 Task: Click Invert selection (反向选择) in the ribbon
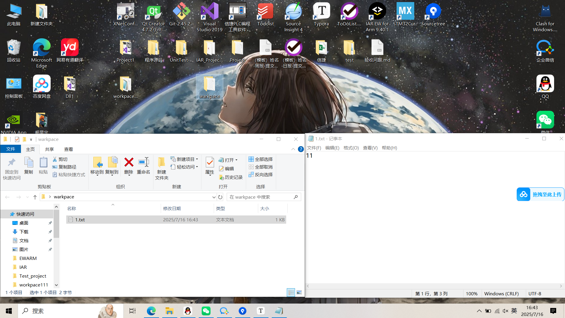(261, 174)
